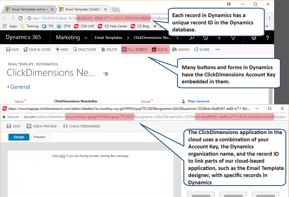Open Chrome three-dot menu

point(269,18)
